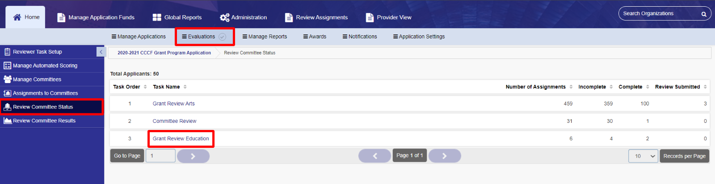Click the Provider View document icon
715x184 pixels.
(x=370, y=17)
